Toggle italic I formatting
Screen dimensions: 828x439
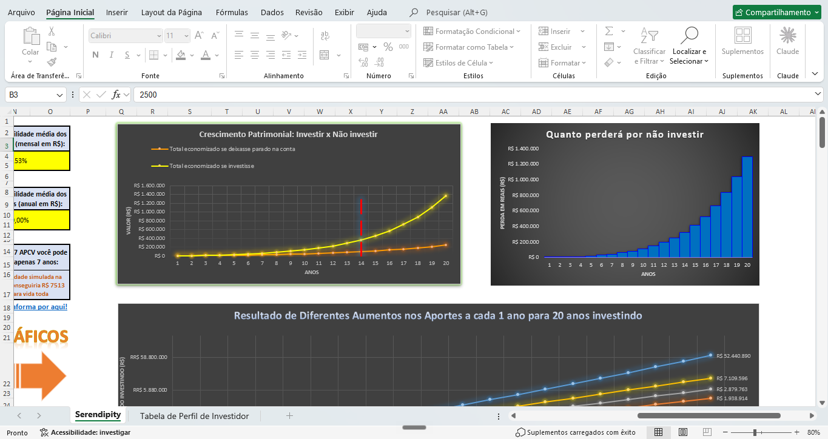[111, 55]
